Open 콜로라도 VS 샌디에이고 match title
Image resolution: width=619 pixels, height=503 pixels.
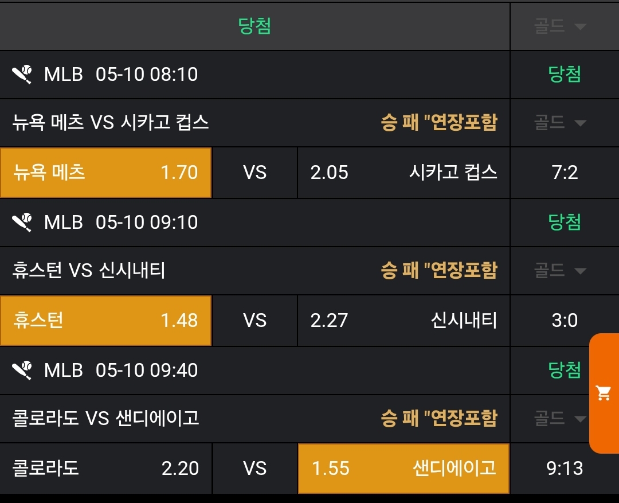tap(106, 418)
